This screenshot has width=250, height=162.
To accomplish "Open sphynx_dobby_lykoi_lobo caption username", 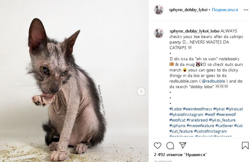I will (x=195, y=31).
